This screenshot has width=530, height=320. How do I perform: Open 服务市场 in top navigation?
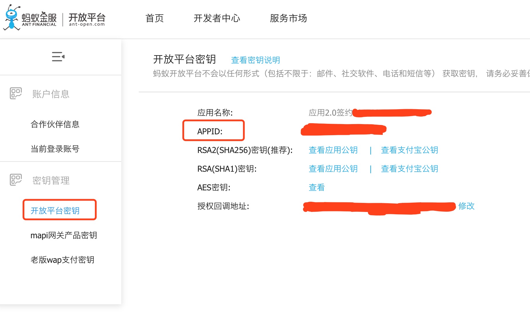click(x=288, y=18)
